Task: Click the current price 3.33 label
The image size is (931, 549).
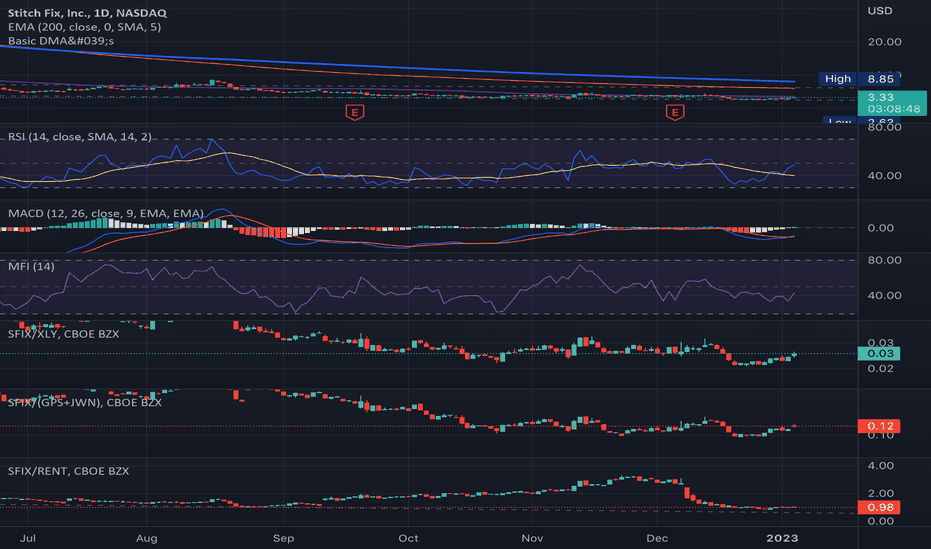Action: point(880,98)
